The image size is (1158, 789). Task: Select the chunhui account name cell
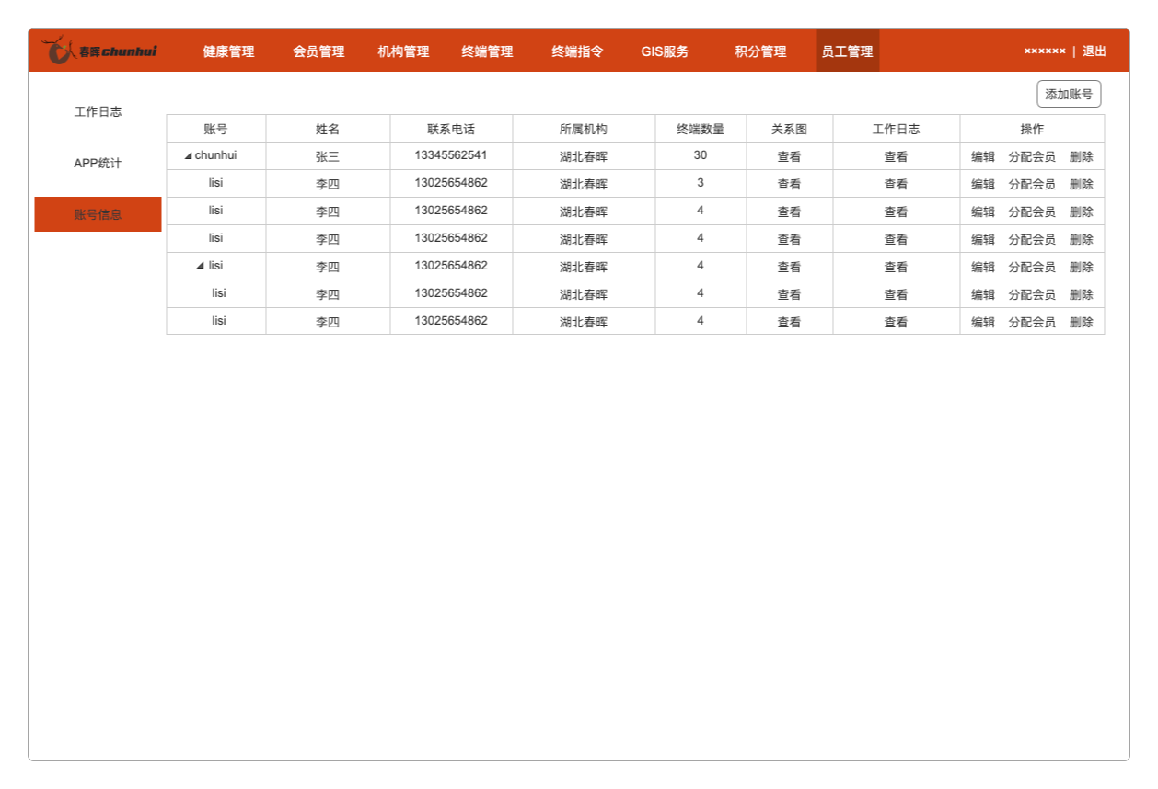[x=215, y=155]
